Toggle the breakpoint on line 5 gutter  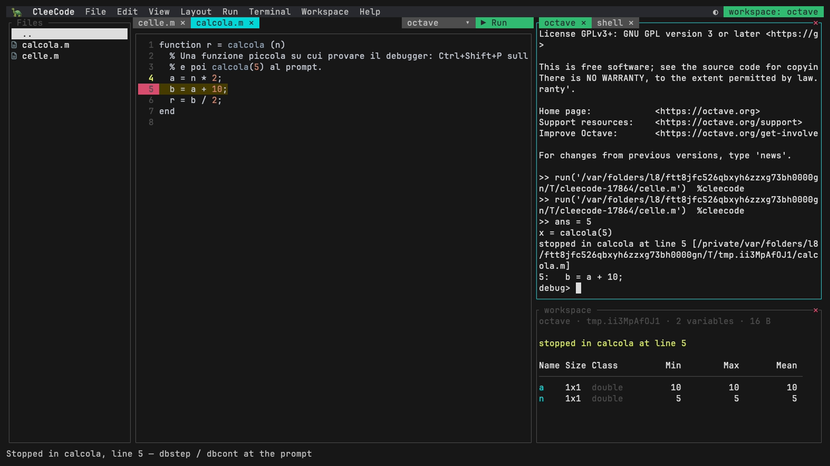pyautogui.click(x=148, y=89)
